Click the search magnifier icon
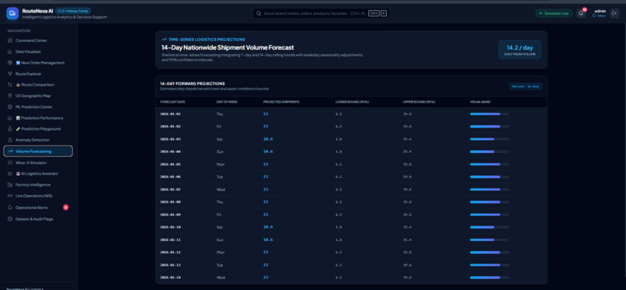The height and width of the screenshot is (290, 626). pyautogui.click(x=259, y=13)
